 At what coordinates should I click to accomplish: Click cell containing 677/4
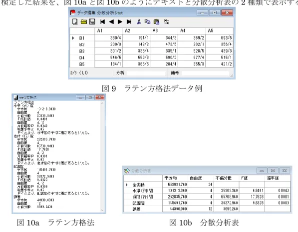point(192,57)
